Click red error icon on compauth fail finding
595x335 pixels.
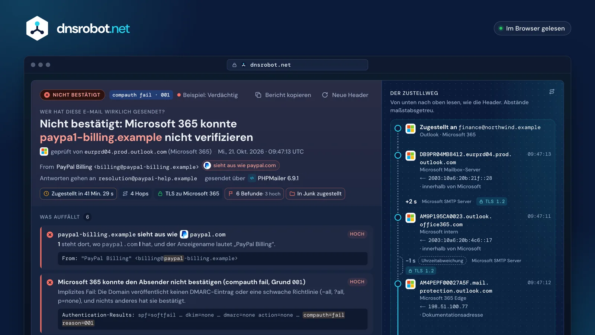coord(50,282)
